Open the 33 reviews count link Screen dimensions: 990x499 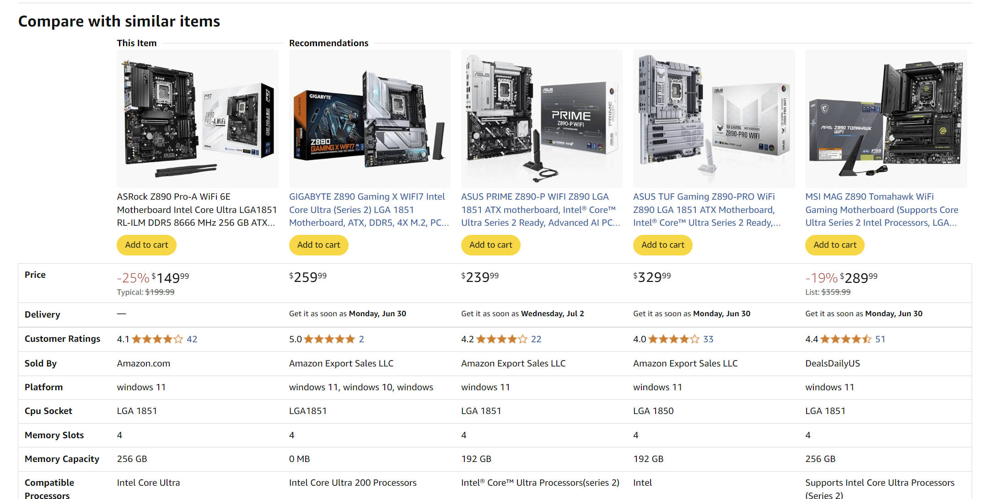(708, 339)
